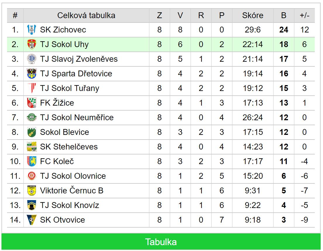Click the FK Žižice club logo
Screen dimensions: 323x251
click(x=32, y=103)
